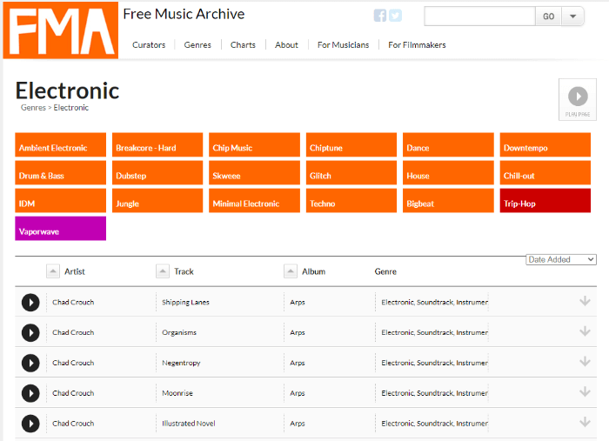
Task: Open the Twitter icon link
Action: (x=395, y=16)
